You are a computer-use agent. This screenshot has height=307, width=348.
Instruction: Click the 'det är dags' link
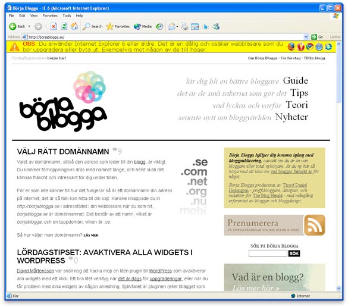(130, 278)
